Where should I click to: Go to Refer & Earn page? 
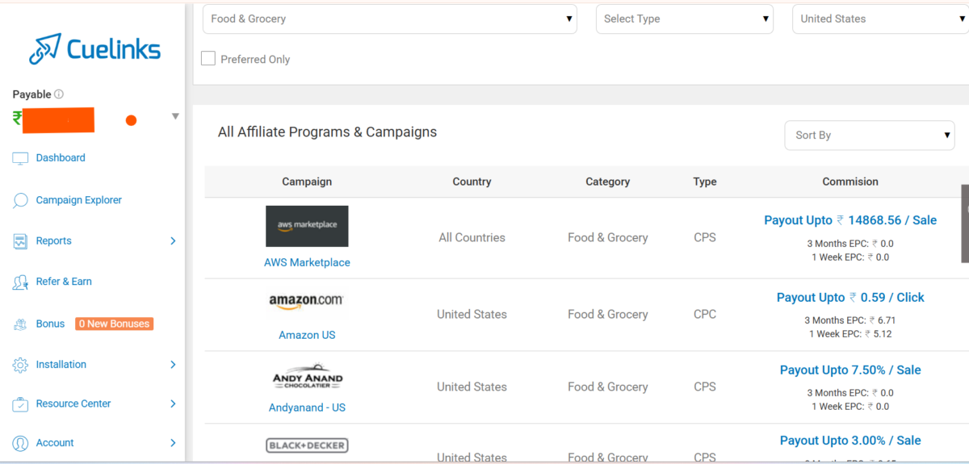(64, 282)
